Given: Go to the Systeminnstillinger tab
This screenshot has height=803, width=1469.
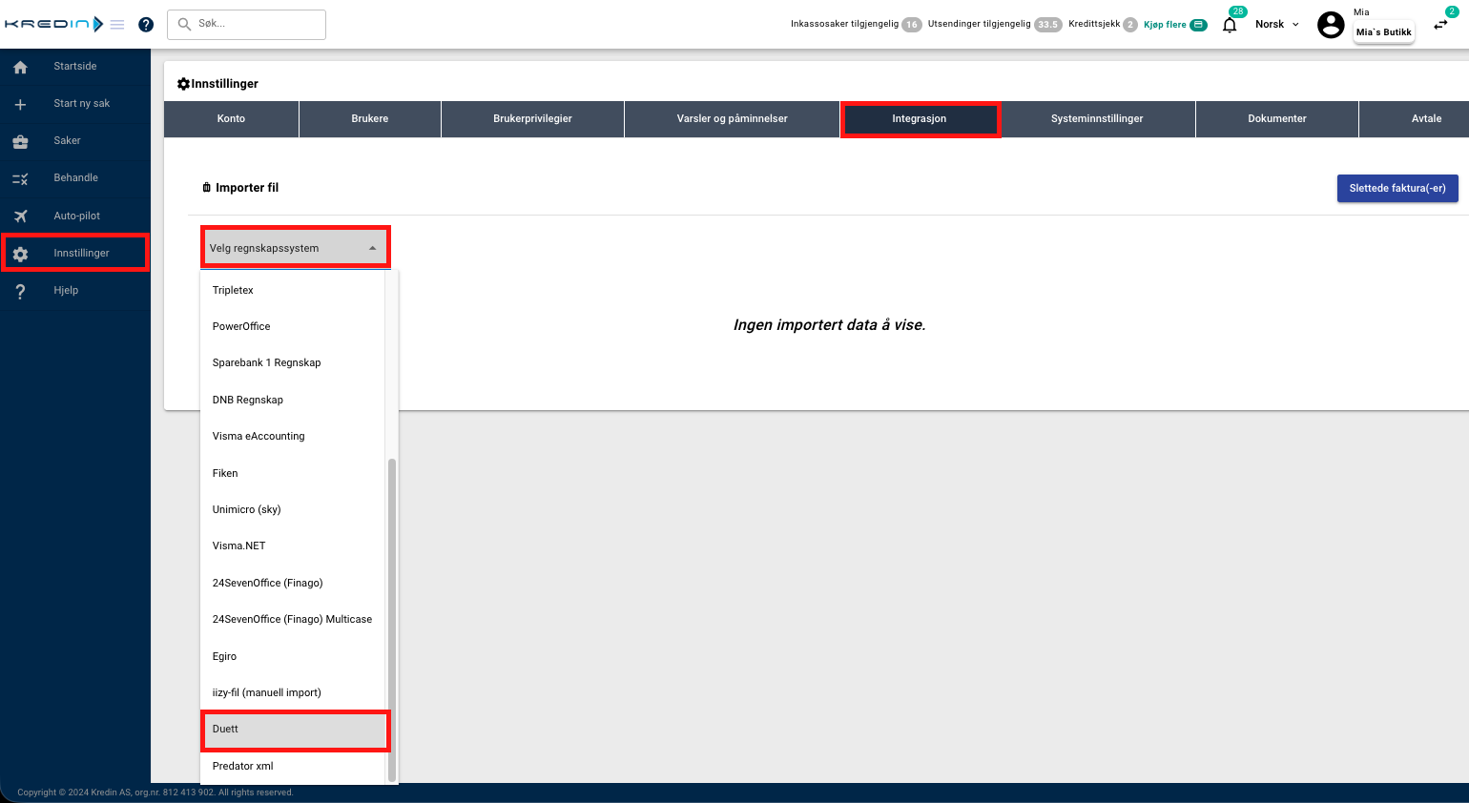Looking at the screenshot, I should pos(1097,119).
